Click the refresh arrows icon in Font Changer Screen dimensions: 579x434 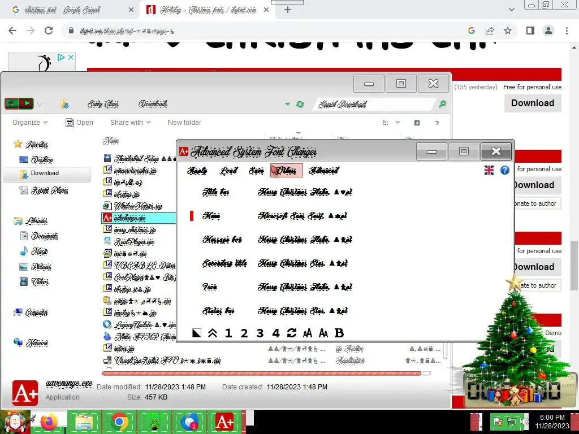[292, 333]
